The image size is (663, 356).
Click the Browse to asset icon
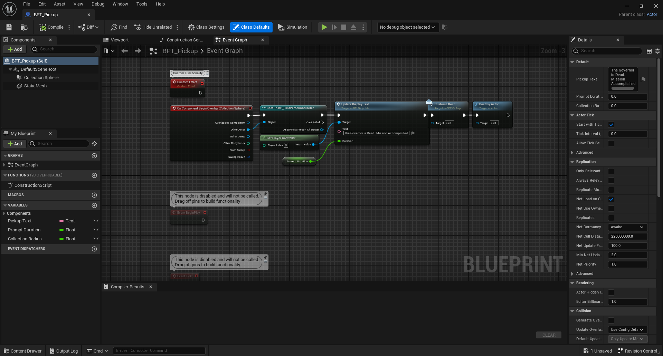[x=24, y=27]
